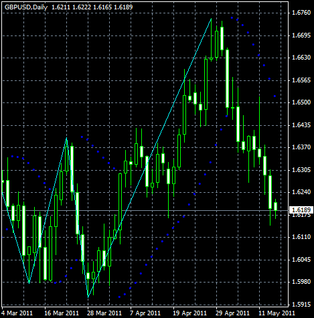Click the 4 Mar 2011 date label
This screenshot has width=314, height=318.
(x=17, y=313)
